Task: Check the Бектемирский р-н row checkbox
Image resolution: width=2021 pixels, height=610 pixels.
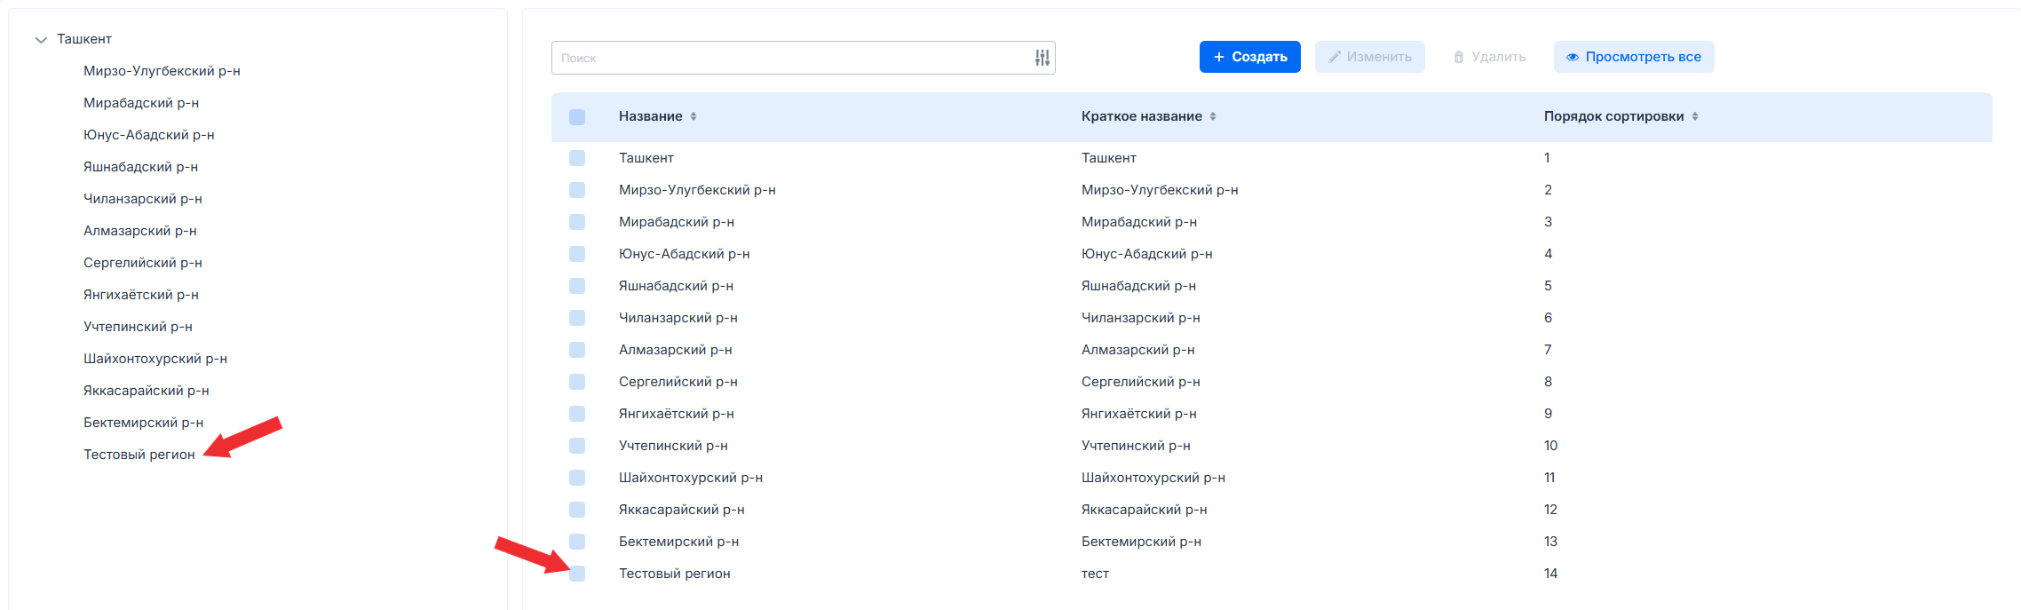Action: click(577, 542)
